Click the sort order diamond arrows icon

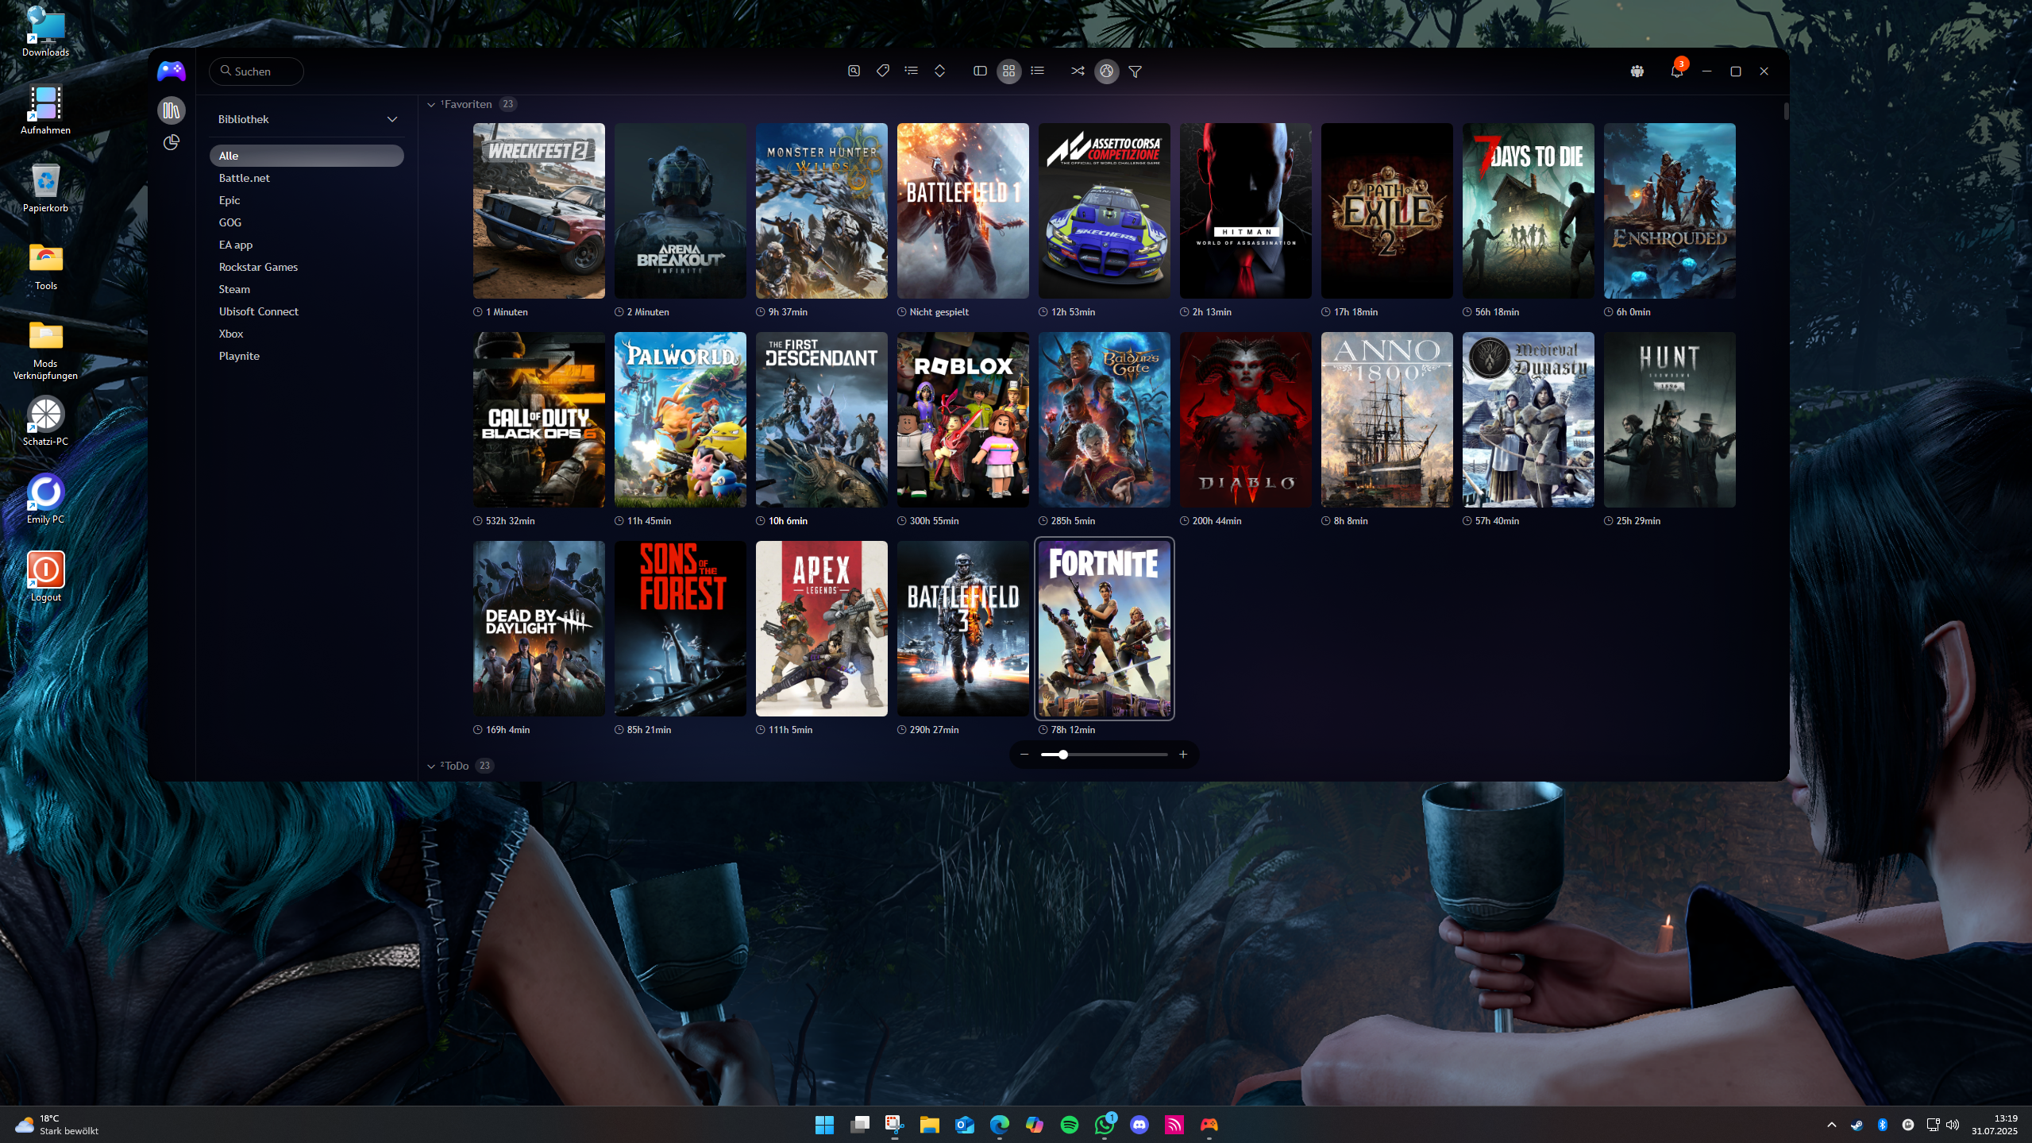click(x=939, y=71)
